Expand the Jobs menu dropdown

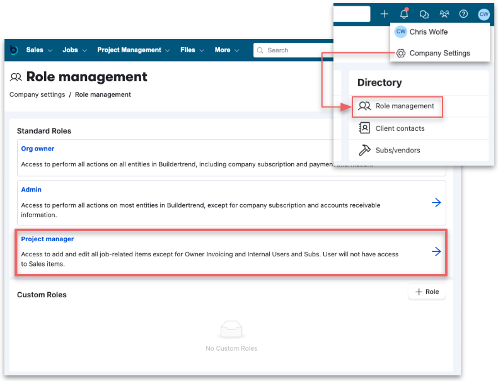74,50
